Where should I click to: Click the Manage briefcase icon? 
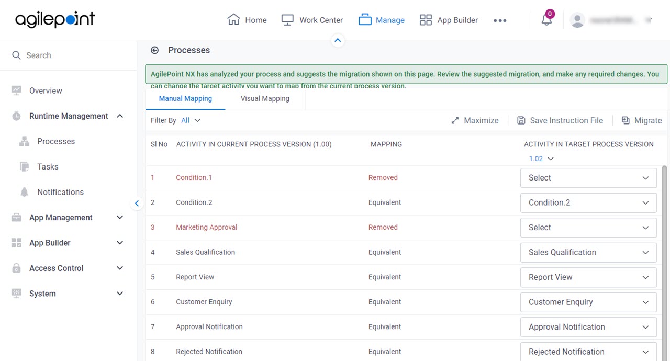click(365, 20)
